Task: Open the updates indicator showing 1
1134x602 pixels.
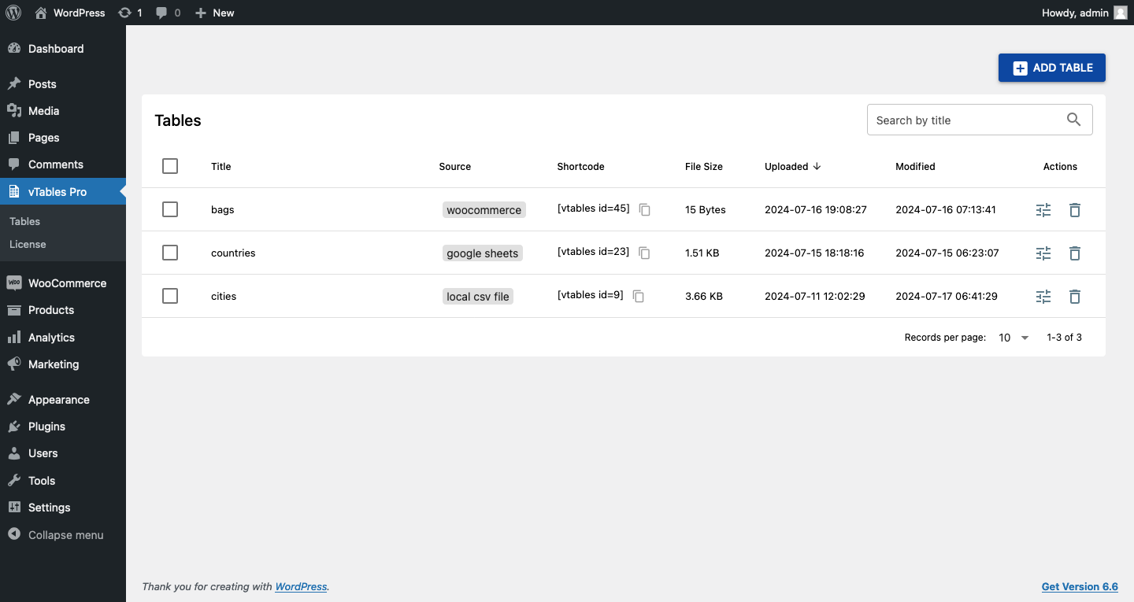Action: point(130,13)
